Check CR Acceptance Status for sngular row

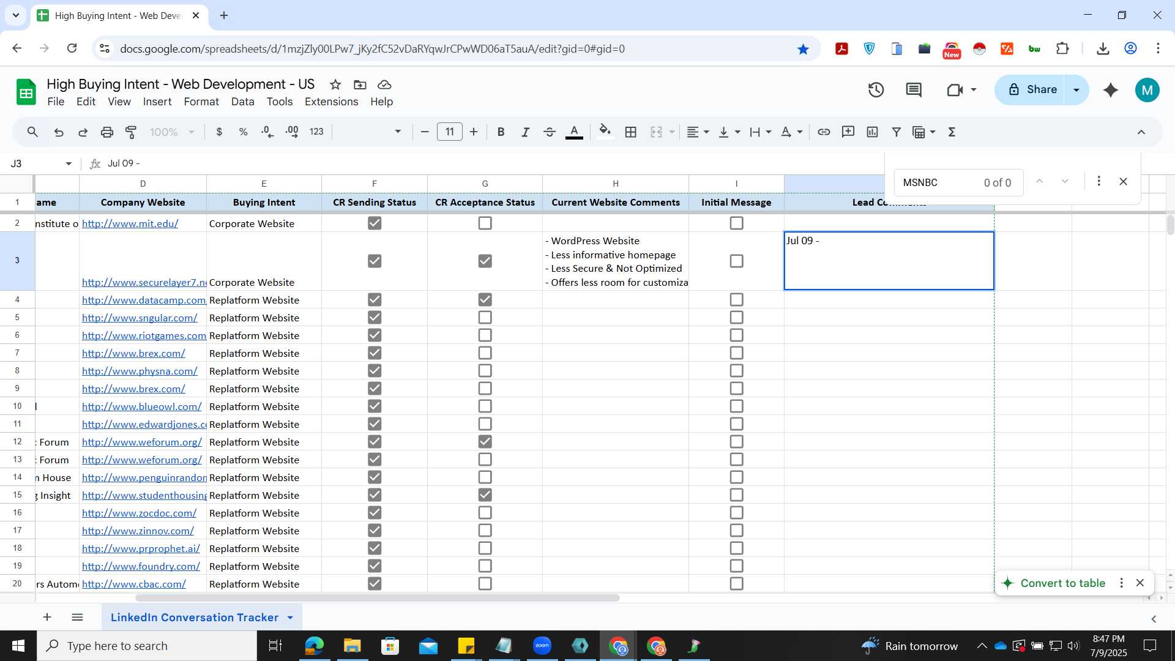(485, 318)
